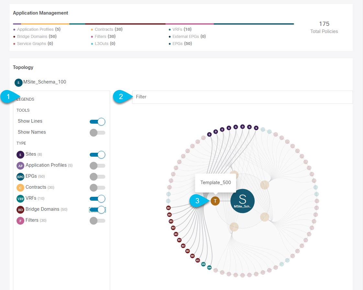
Task: Click the dark red Bridge Domains bar segment
Action: tap(125, 24)
